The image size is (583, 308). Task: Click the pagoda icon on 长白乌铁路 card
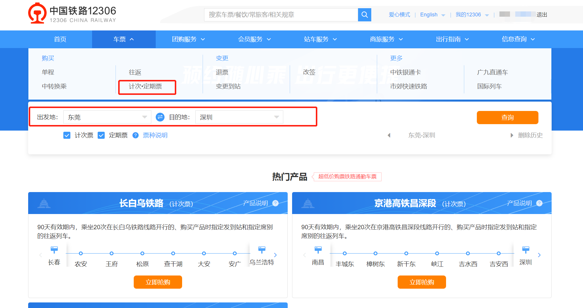[x=44, y=203]
